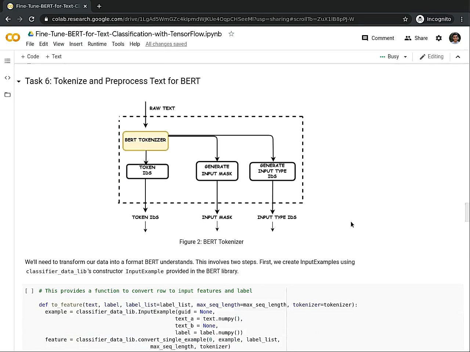Open the Comment panel
Image resolution: width=470 pixels, height=352 pixels.
pyautogui.click(x=378, y=38)
